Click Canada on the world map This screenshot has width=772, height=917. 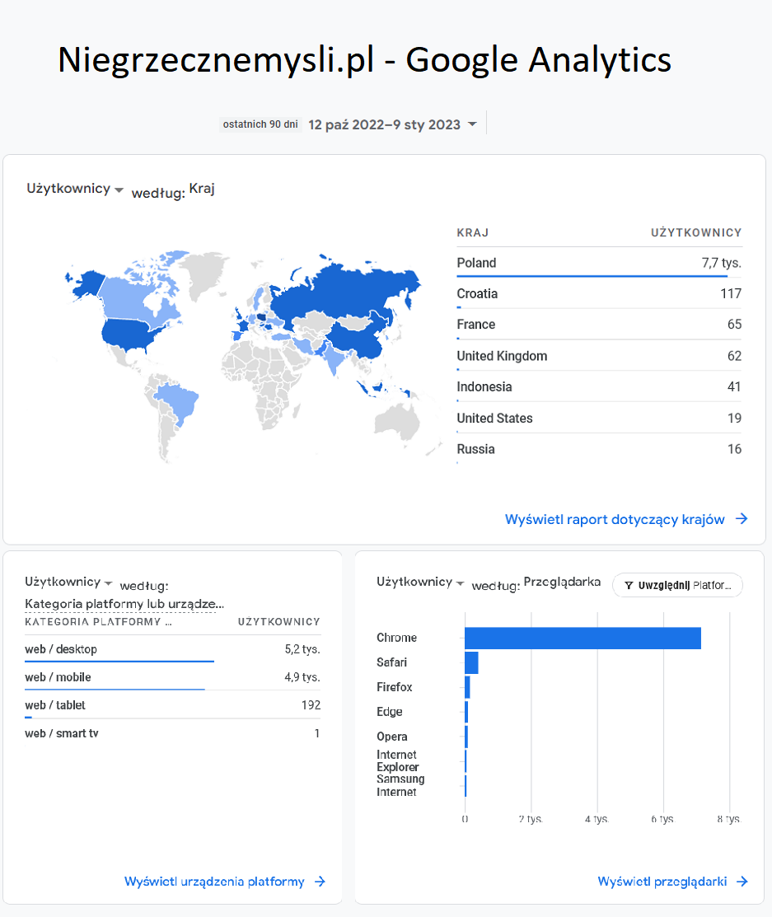(132, 298)
